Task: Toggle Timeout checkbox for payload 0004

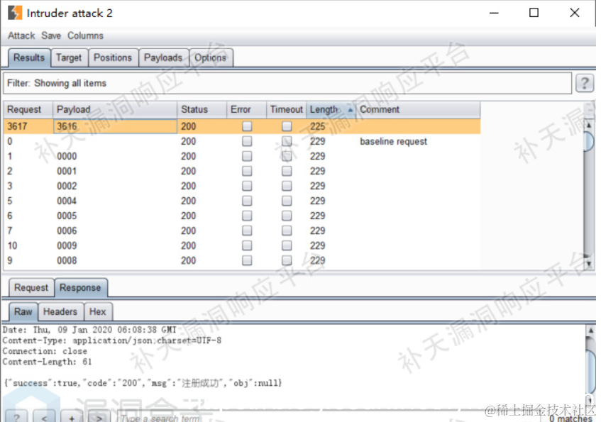Action: [x=287, y=201]
